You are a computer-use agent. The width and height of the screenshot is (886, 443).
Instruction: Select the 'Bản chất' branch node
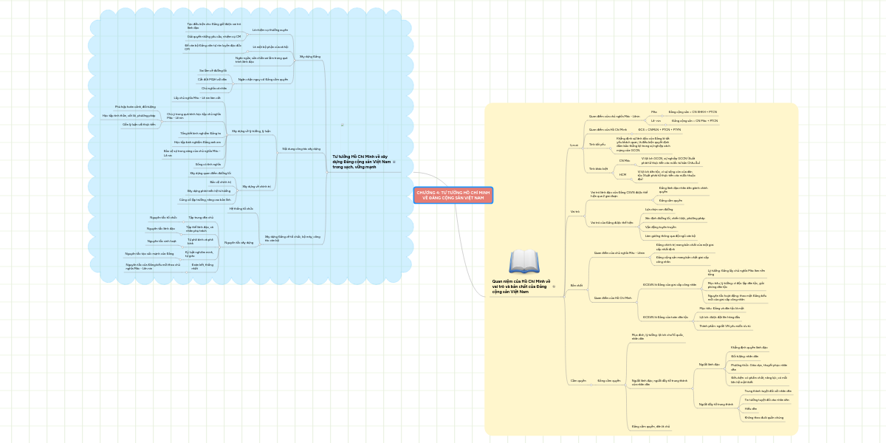coord(576,285)
